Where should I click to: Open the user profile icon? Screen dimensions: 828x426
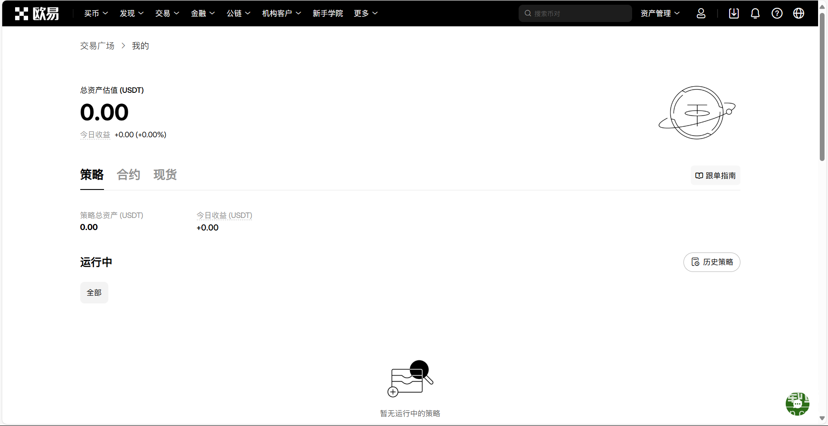point(701,13)
